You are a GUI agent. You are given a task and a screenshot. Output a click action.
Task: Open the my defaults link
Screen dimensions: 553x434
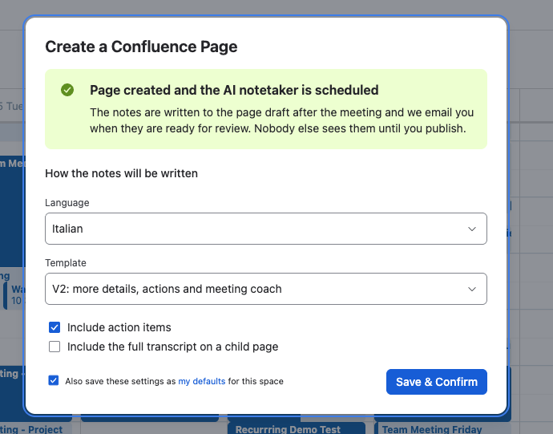coord(202,381)
